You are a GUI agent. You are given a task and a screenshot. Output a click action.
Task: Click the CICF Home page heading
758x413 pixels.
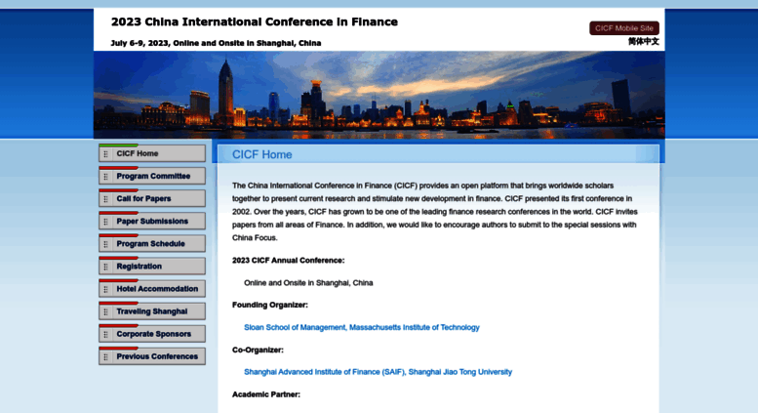[x=262, y=155]
